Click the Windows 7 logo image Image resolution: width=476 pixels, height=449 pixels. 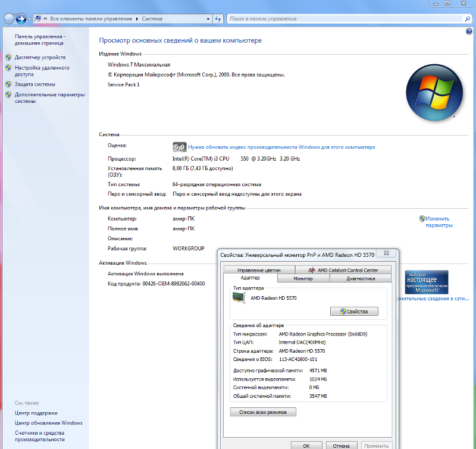click(434, 93)
